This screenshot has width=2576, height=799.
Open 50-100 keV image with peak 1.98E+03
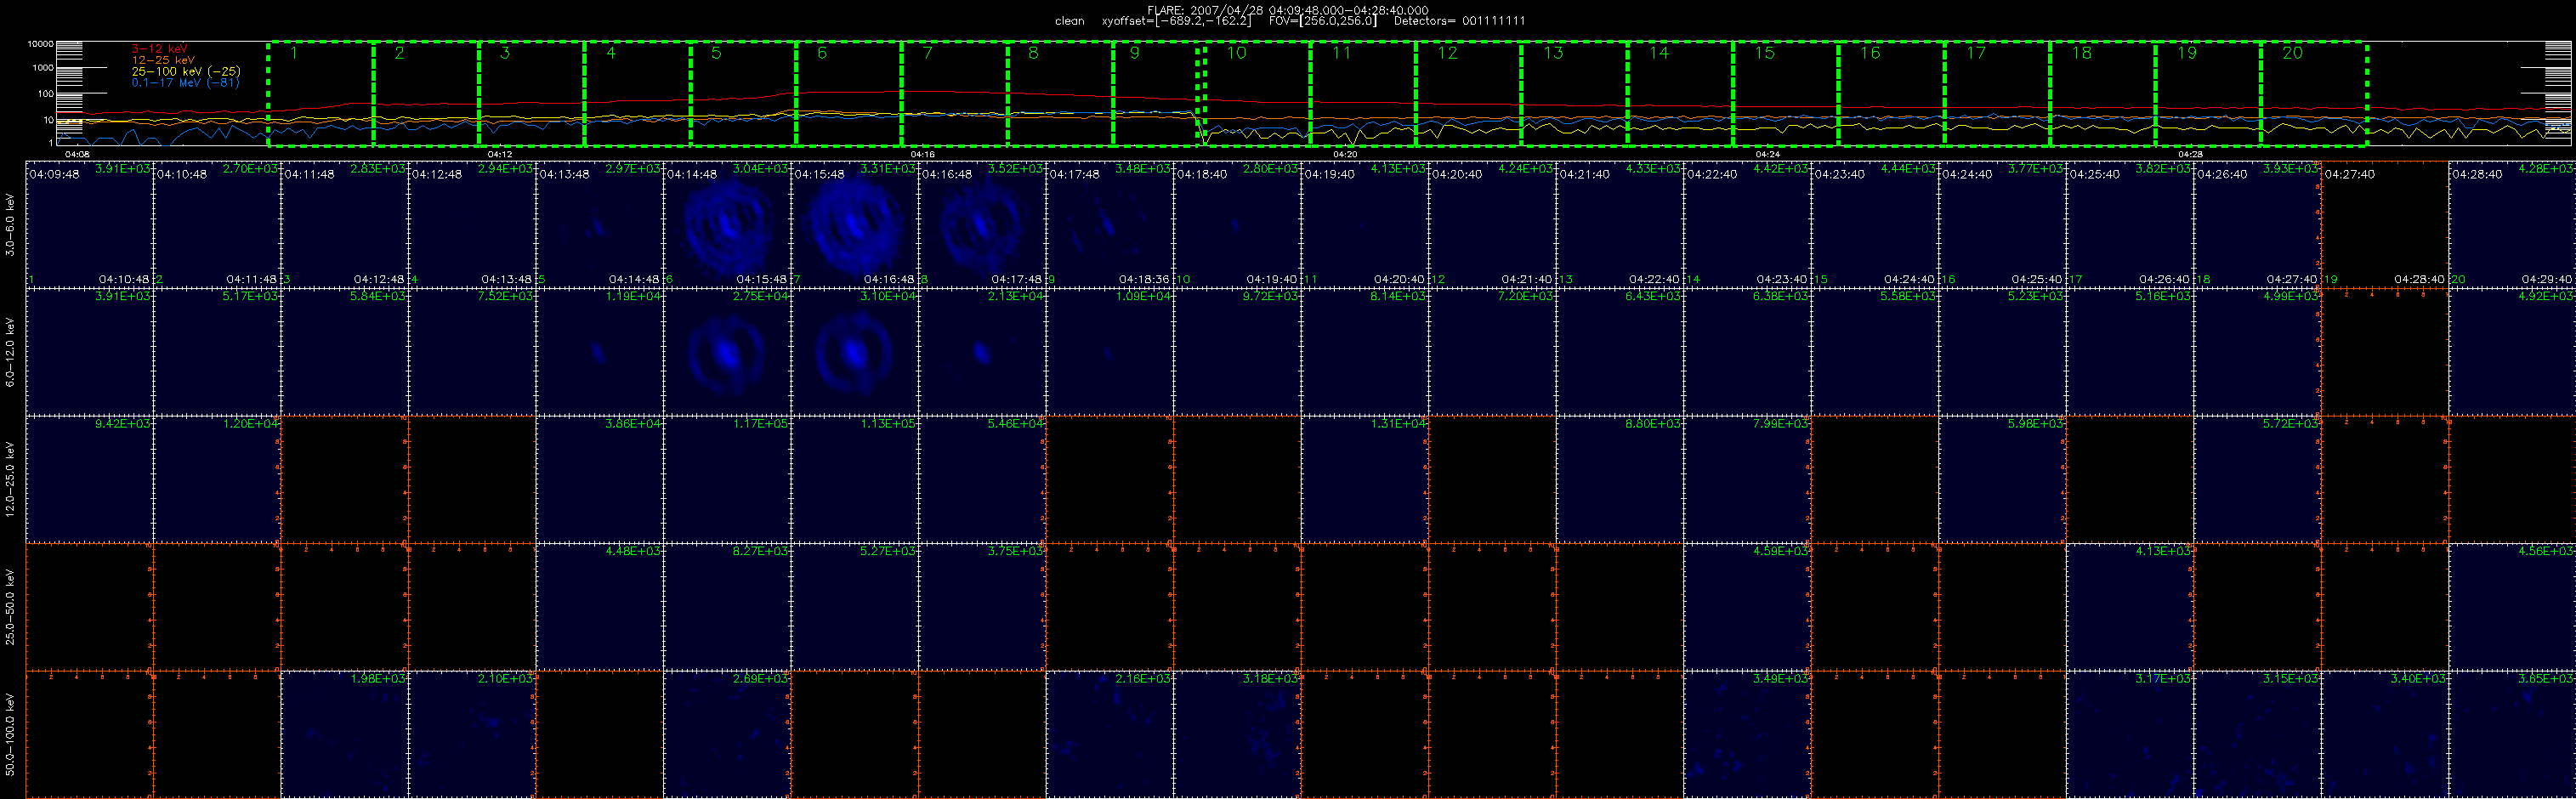(345, 735)
